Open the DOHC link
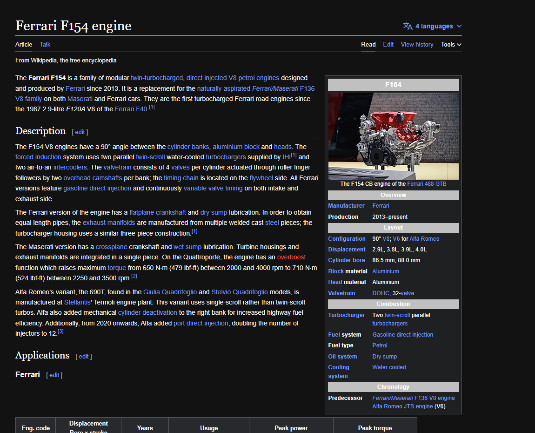This screenshot has height=433, width=535. point(381,293)
